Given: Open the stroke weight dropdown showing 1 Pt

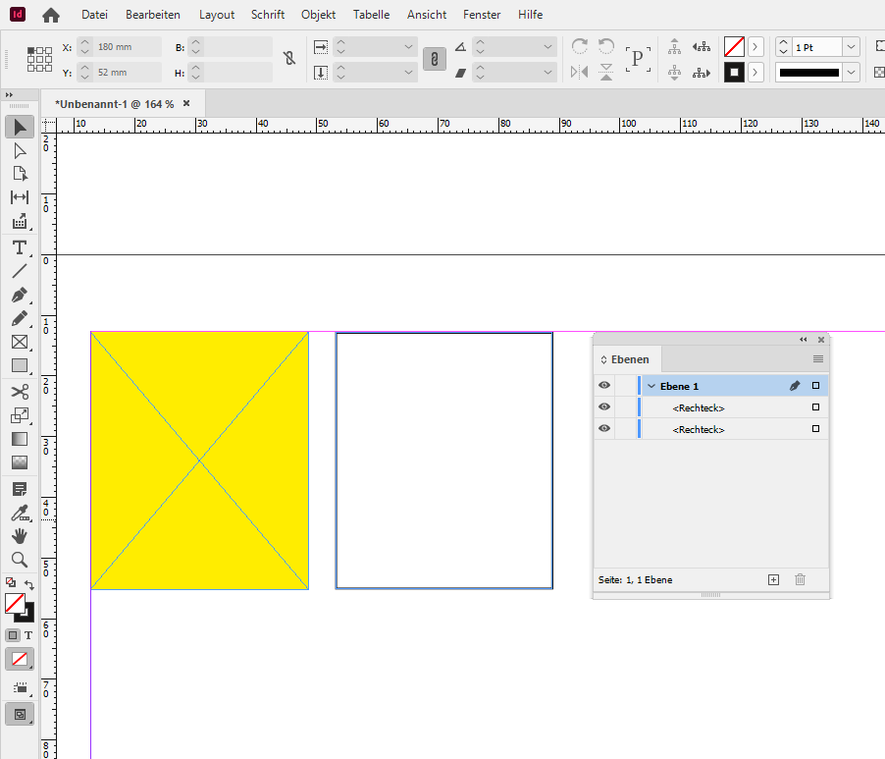Looking at the screenshot, I should point(852,46).
